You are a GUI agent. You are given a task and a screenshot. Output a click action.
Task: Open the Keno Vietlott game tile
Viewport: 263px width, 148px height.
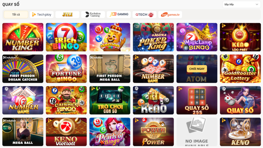66,132
